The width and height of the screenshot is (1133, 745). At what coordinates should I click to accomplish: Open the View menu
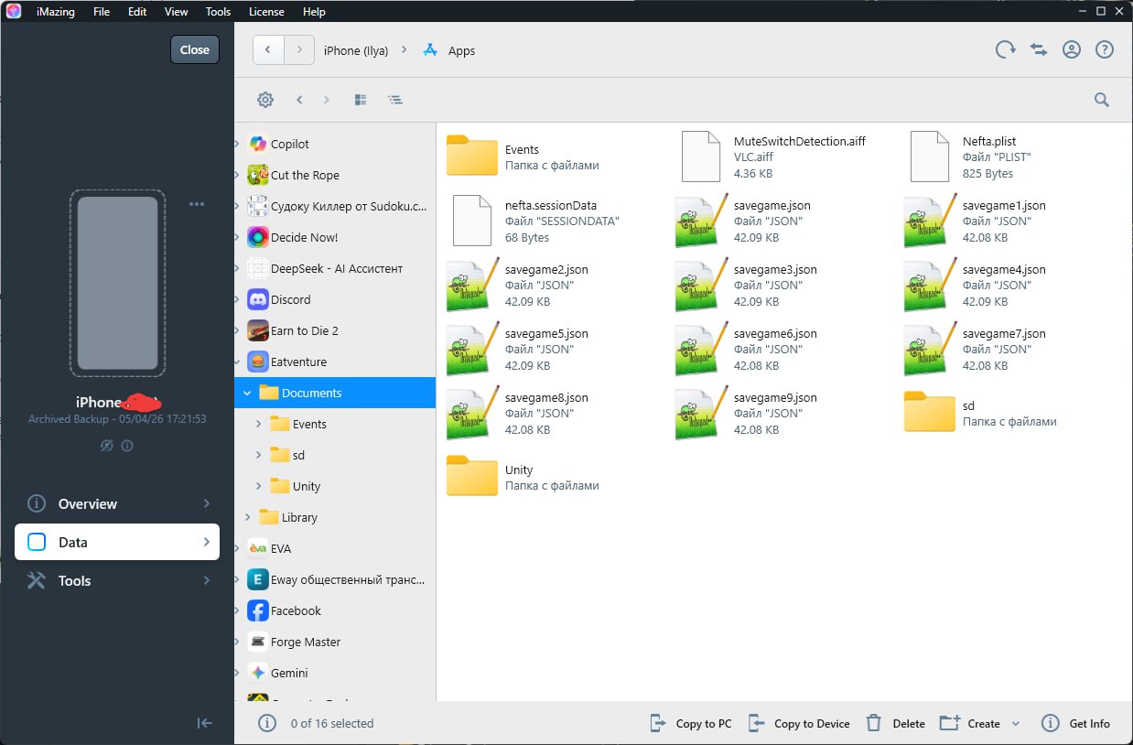pos(176,12)
